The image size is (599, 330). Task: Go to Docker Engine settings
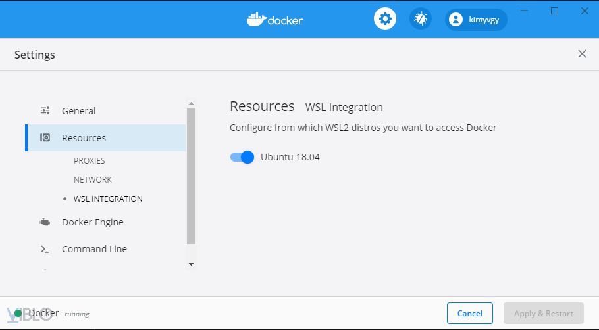pyautogui.click(x=93, y=222)
